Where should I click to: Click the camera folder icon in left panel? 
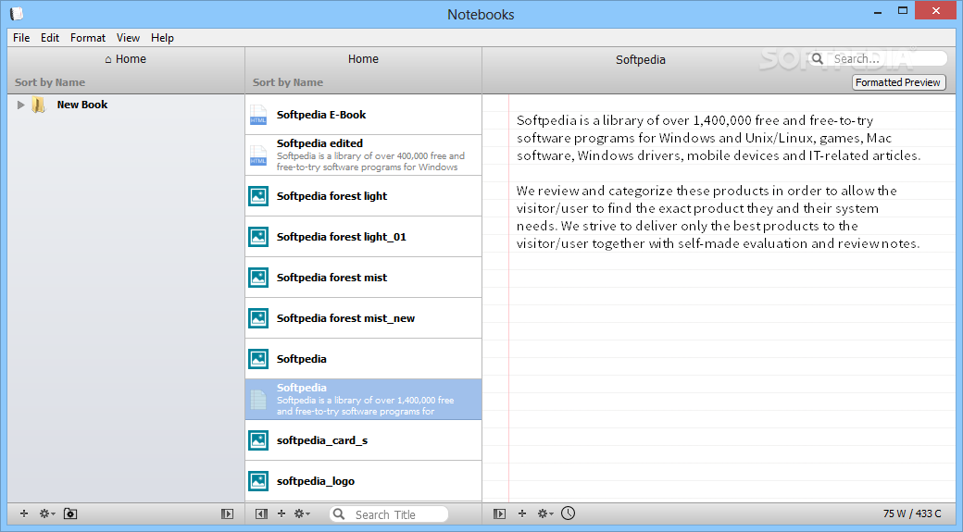[x=70, y=513]
